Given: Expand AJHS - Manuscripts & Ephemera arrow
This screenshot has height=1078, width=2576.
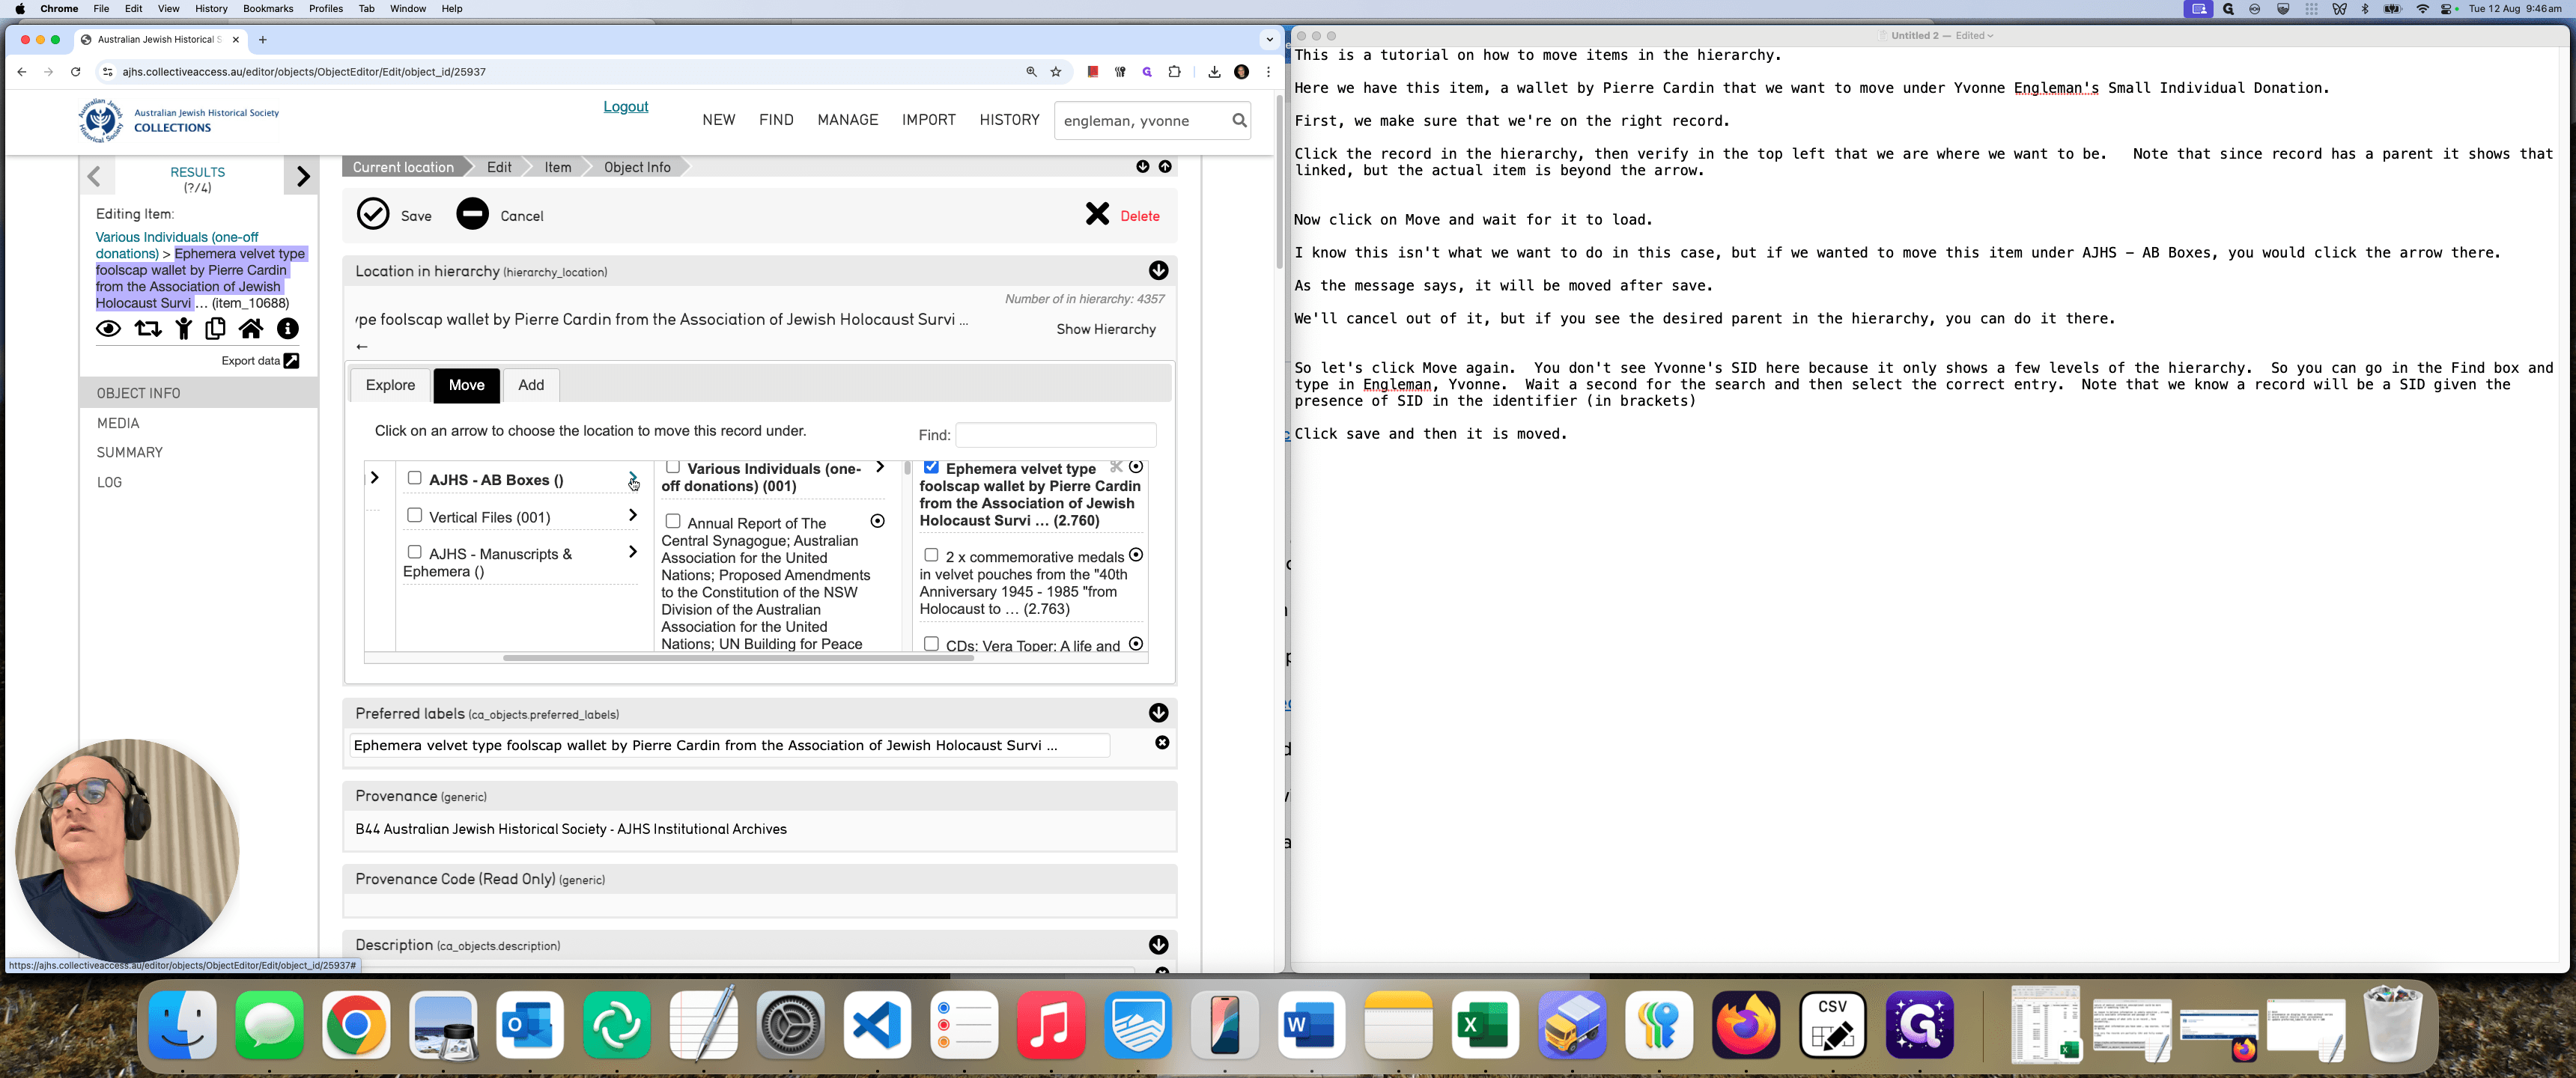Looking at the screenshot, I should point(632,552).
